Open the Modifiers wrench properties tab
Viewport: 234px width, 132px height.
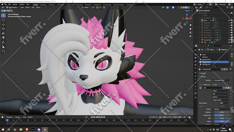195,76
